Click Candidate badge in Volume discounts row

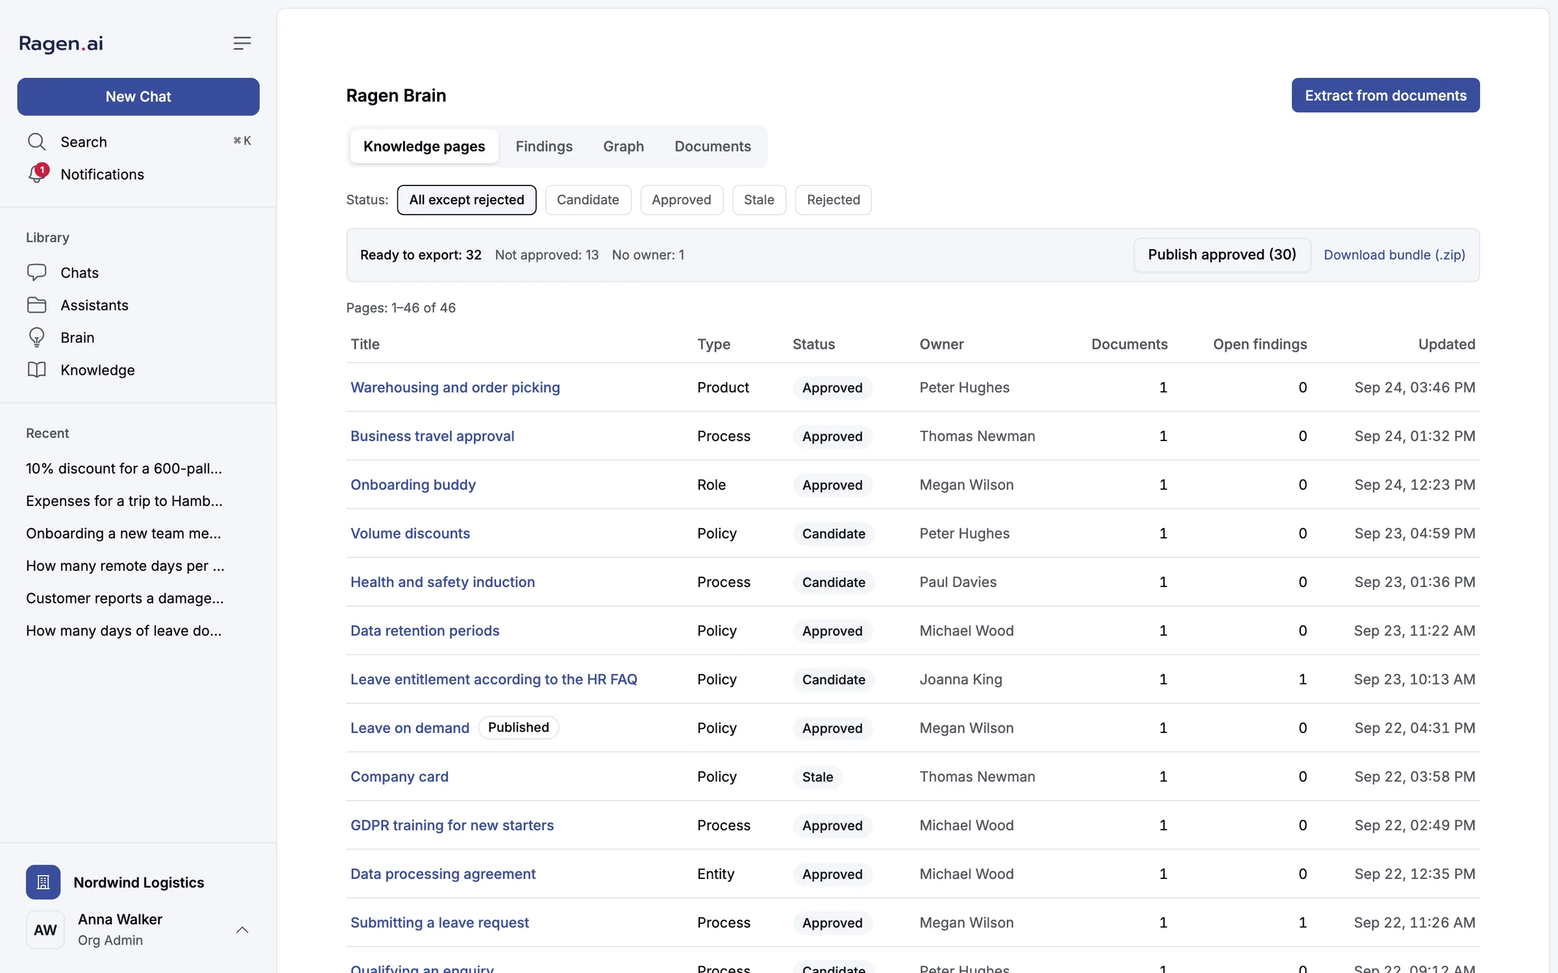point(834,533)
